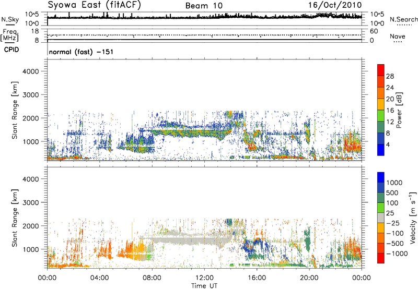Select the date "16/Oct/2010"

335,5
